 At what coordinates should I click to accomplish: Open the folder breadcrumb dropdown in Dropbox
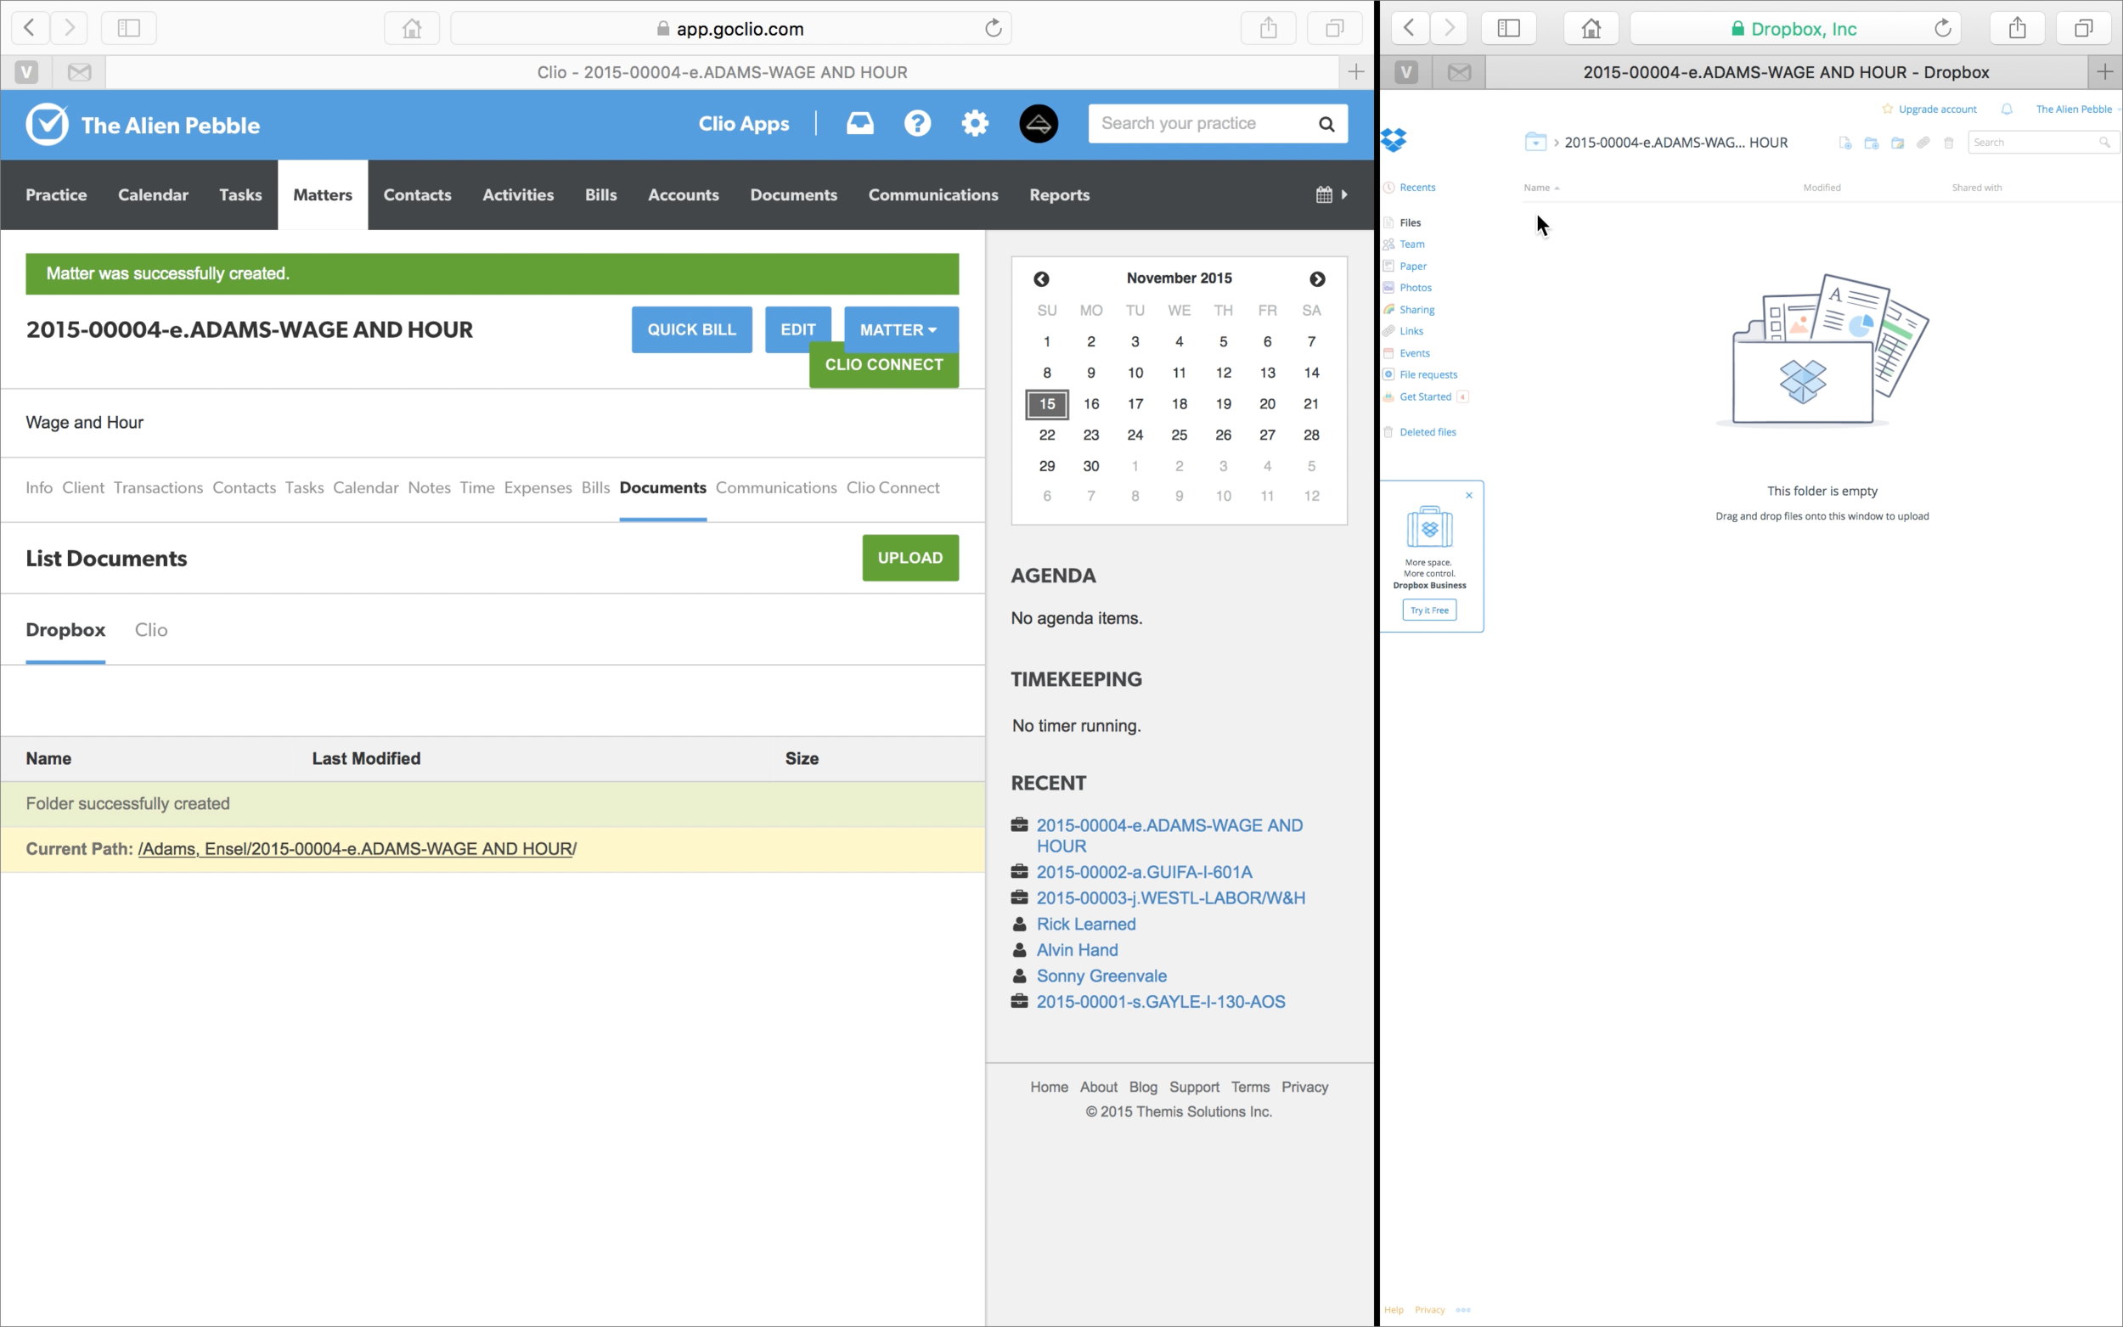pos(1535,142)
